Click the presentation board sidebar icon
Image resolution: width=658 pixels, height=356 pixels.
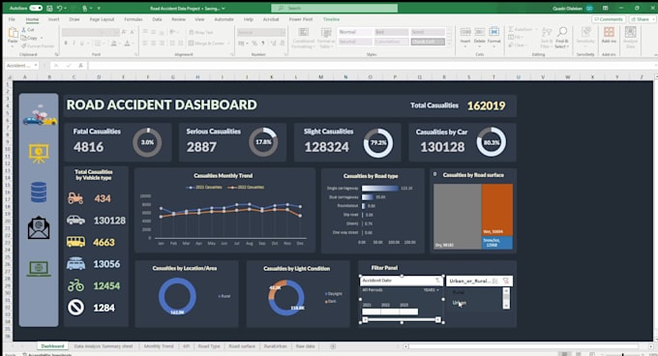(x=39, y=154)
